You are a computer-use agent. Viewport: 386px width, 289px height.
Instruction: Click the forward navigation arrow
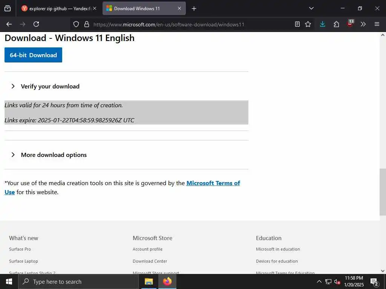(x=23, y=24)
